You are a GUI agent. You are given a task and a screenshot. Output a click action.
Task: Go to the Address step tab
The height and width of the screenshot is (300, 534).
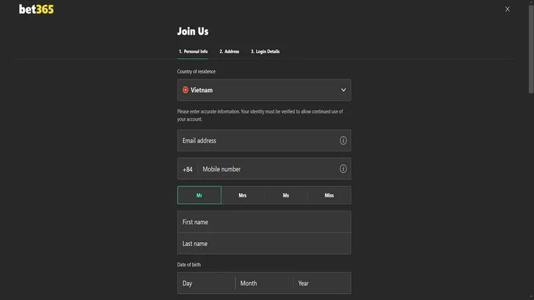pyautogui.click(x=229, y=51)
